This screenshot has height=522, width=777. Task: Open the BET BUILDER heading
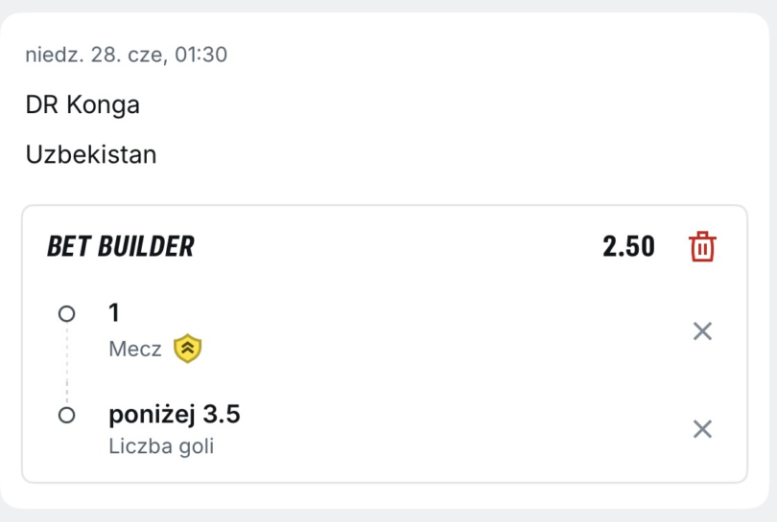pos(121,246)
